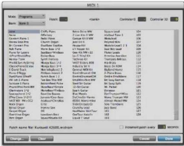This screenshot has height=146, width=184.
Task: Enable the Increment patch every checkbox
Action: [121, 127]
